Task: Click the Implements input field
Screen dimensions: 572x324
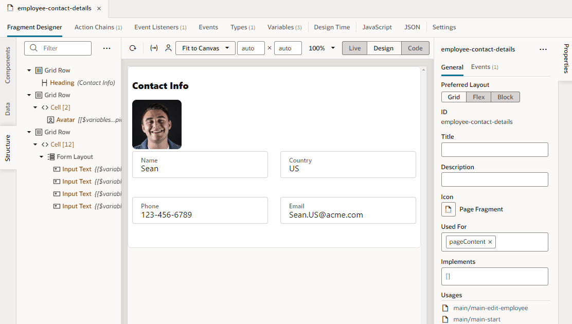Action: click(x=495, y=277)
